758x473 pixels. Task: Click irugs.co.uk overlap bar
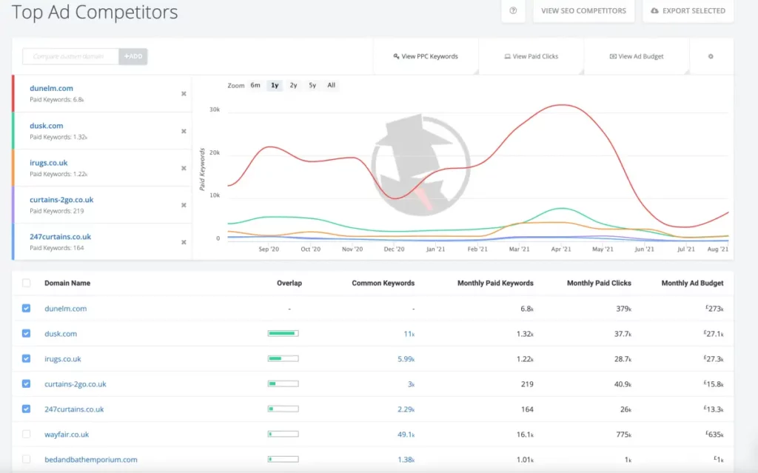pyautogui.click(x=284, y=358)
